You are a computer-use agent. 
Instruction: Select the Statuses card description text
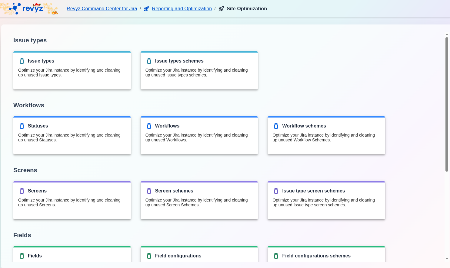click(69, 137)
